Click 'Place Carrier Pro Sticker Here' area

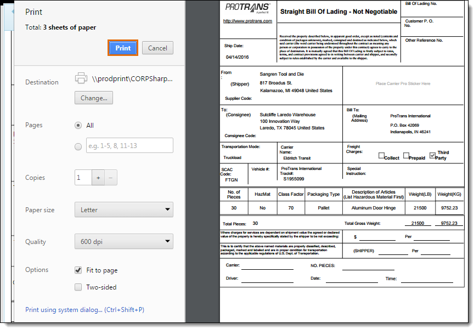click(x=403, y=84)
